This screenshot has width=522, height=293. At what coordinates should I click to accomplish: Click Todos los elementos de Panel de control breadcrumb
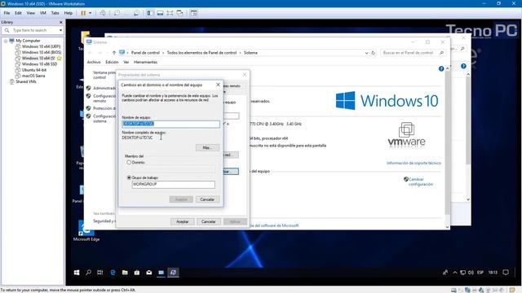point(201,53)
